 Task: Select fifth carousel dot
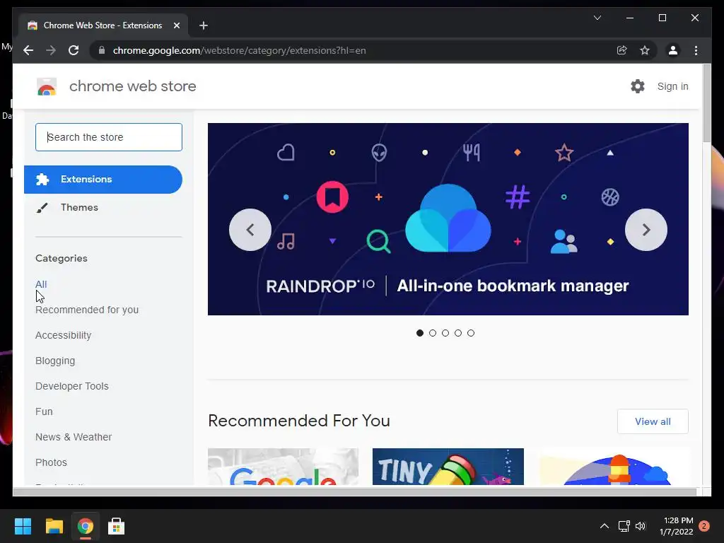pyautogui.click(x=470, y=333)
